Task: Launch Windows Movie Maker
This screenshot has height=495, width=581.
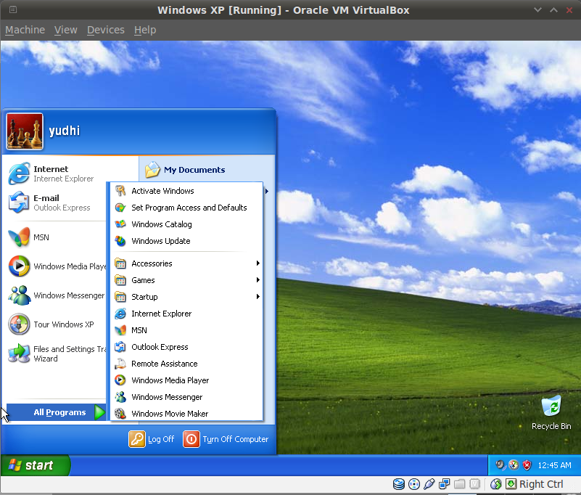Action: [186, 414]
